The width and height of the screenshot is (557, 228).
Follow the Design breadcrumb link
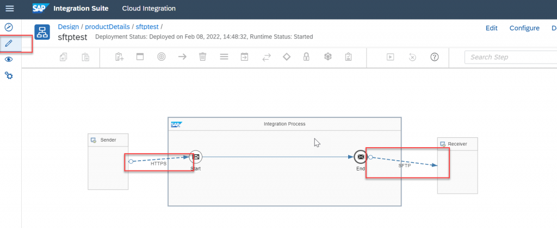coord(68,27)
